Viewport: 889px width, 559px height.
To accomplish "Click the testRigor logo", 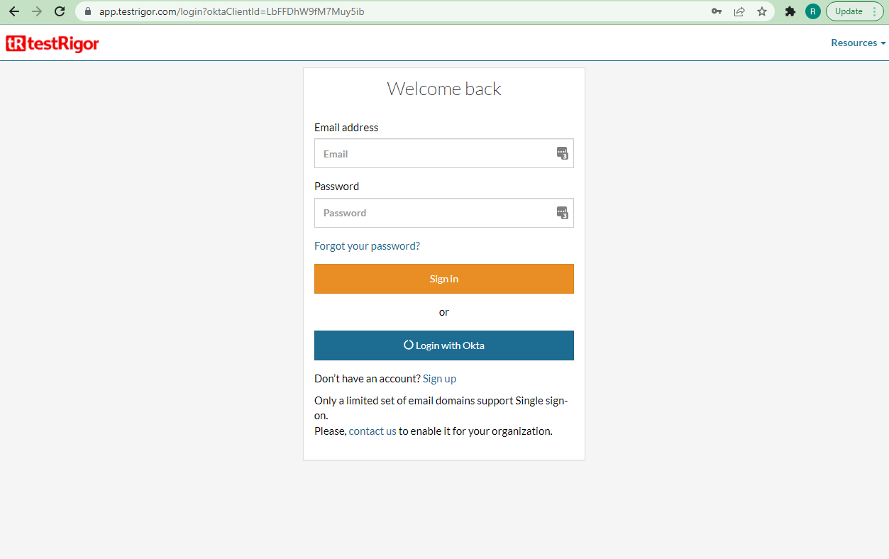I will (53, 44).
